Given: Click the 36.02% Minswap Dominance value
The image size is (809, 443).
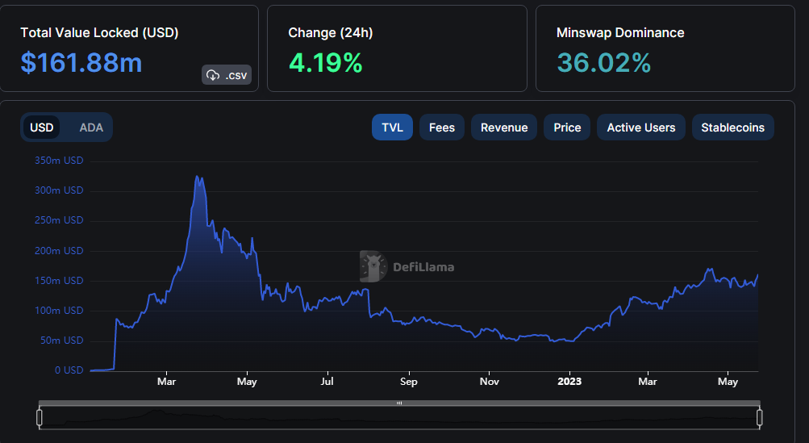Looking at the screenshot, I should click(603, 63).
